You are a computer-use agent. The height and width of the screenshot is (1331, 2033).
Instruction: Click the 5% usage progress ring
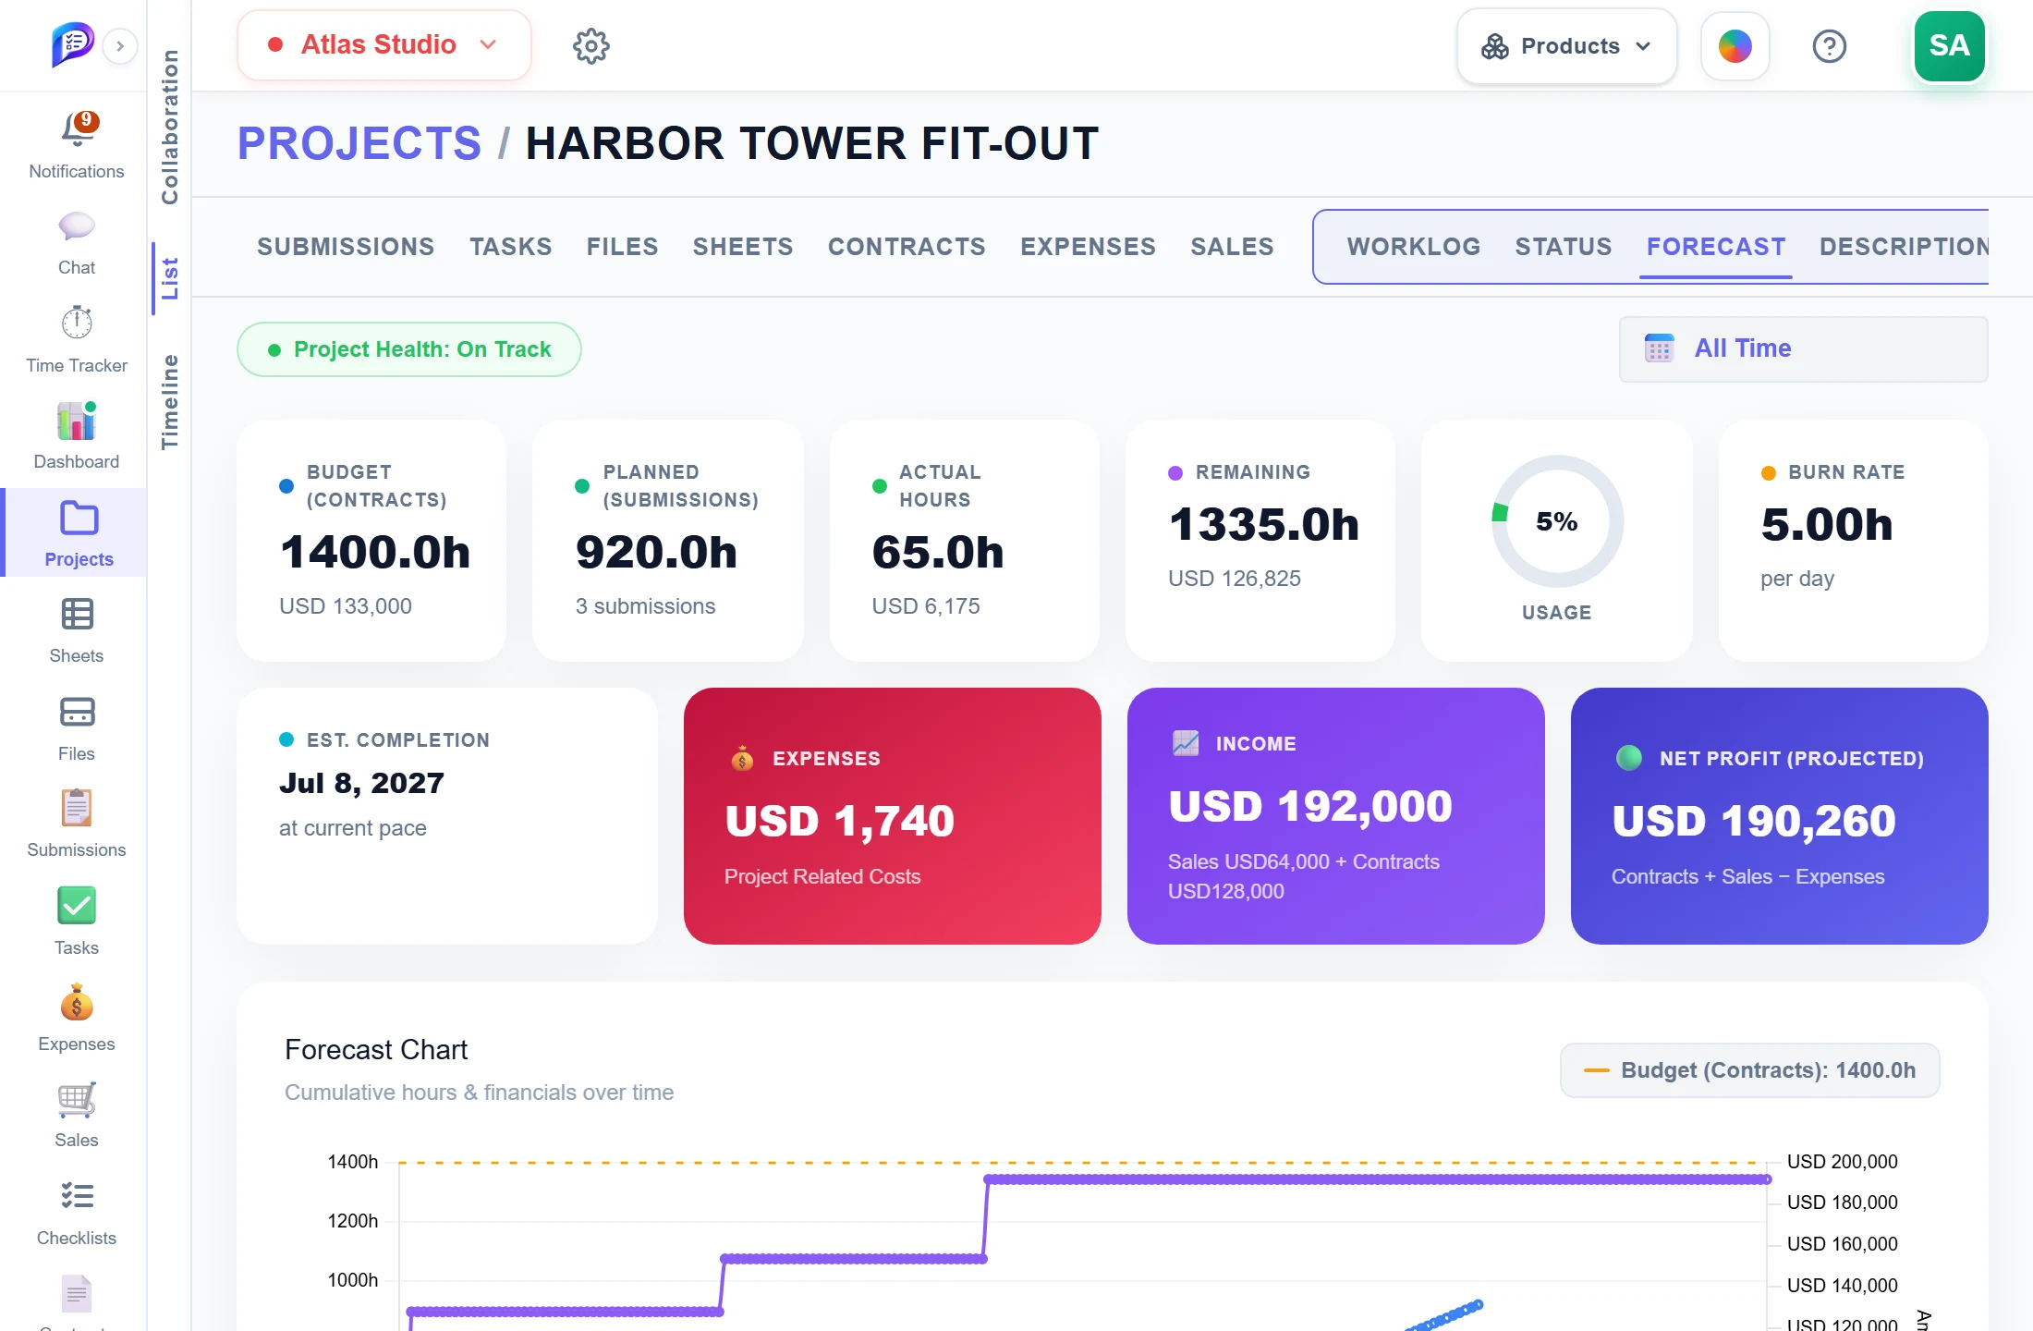click(1557, 521)
